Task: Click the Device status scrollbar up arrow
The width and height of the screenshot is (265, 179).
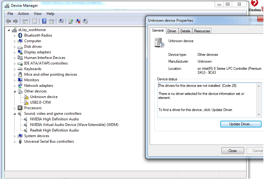Action: 259,86
